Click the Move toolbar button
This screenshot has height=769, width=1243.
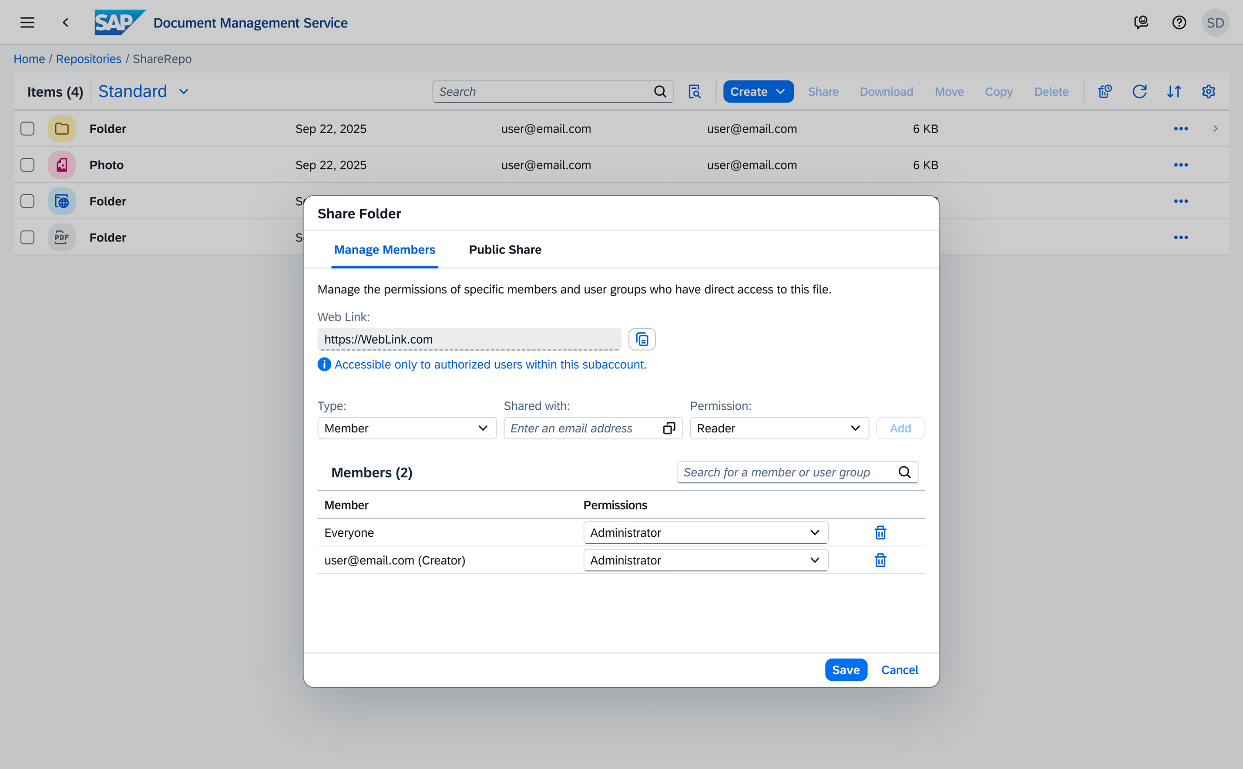pos(949,91)
